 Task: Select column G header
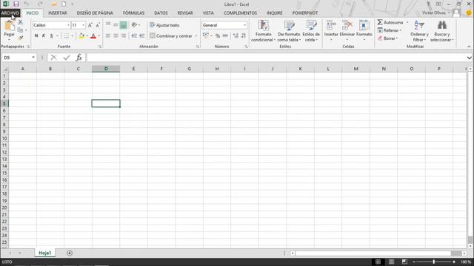tap(190, 69)
